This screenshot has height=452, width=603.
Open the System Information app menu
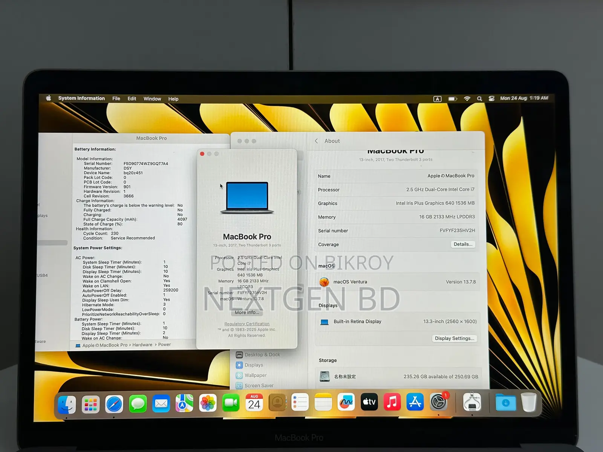[x=81, y=98]
